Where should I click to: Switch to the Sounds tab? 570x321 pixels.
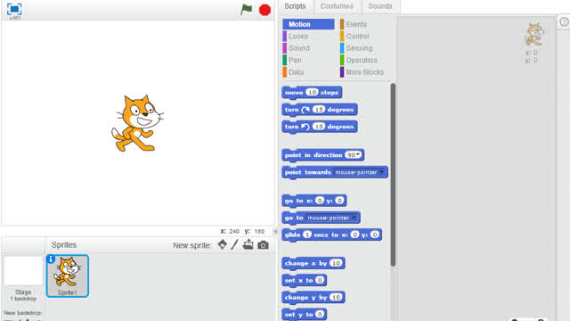(x=380, y=6)
